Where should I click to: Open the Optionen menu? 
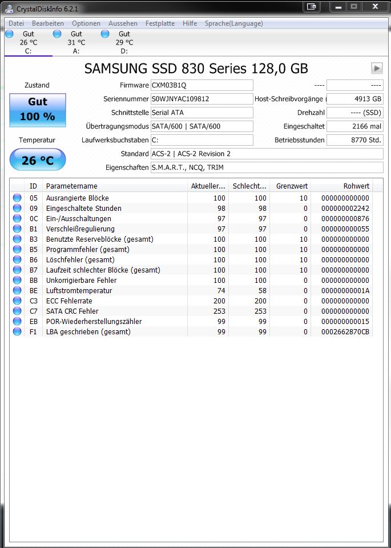pyautogui.click(x=86, y=23)
